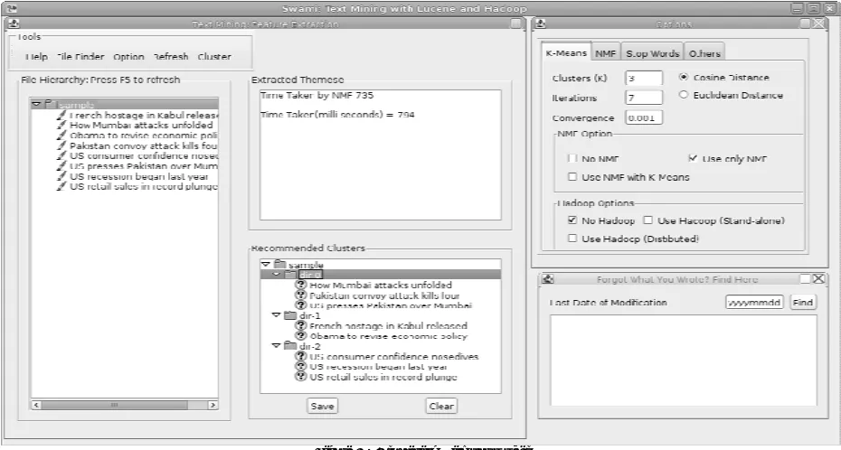Click the Iterations input field
The width and height of the screenshot is (841, 450).
[x=644, y=98]
